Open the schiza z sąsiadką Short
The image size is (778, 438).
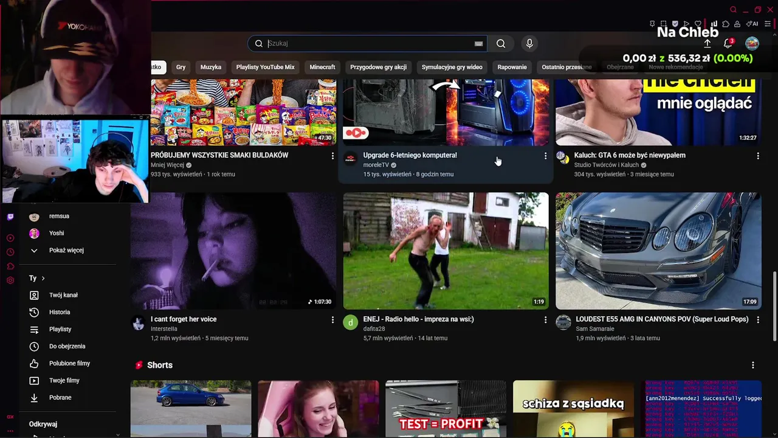[573, 409]
